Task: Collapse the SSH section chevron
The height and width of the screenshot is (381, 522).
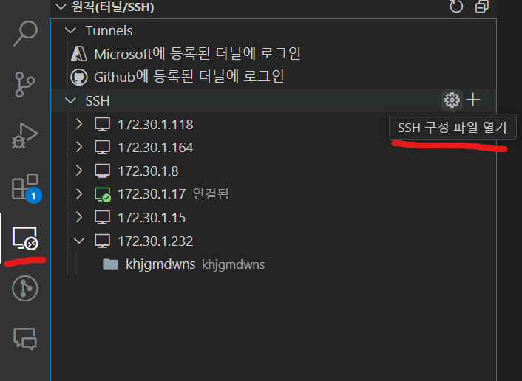Action: (x=70, y=100)
